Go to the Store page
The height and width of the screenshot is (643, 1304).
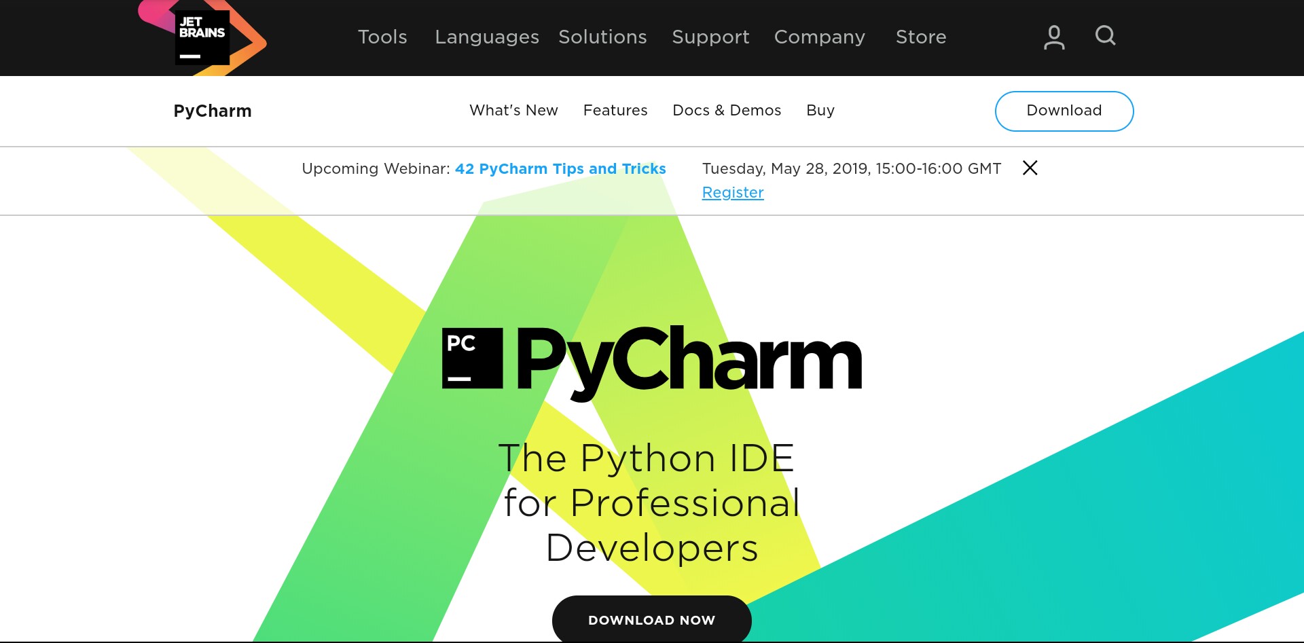[920, 37]
